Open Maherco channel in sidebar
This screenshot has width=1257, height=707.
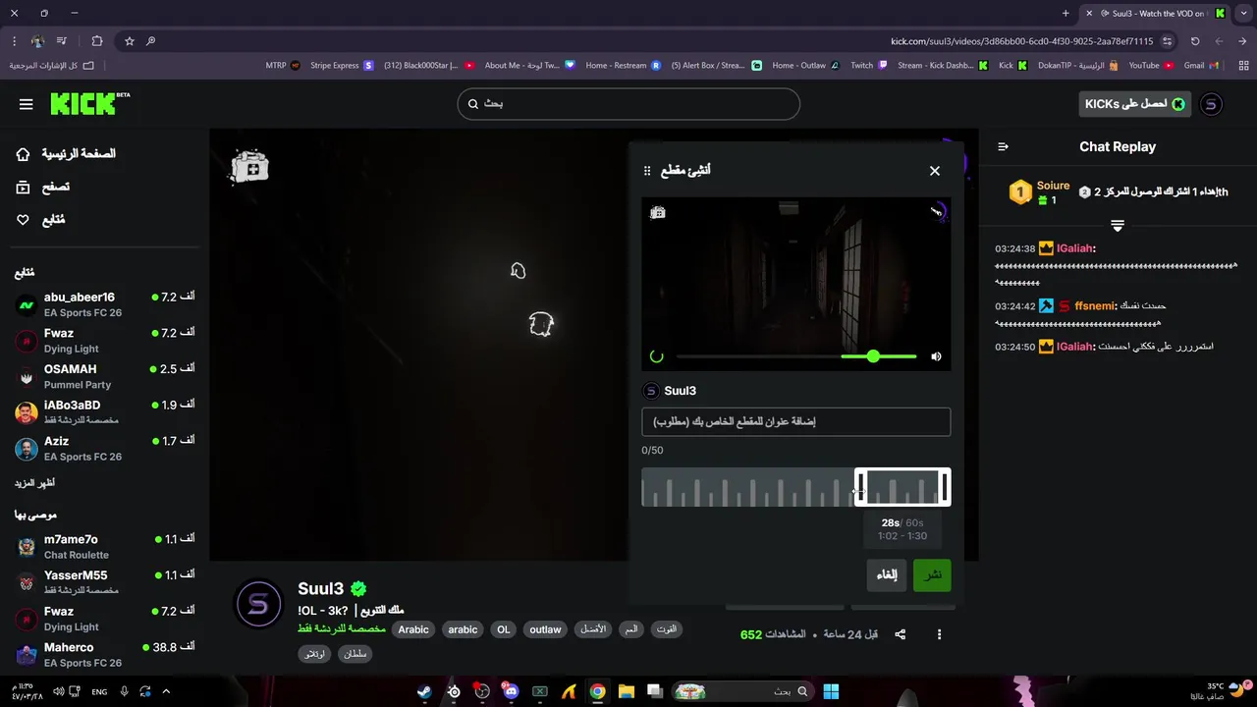[105, 655]
